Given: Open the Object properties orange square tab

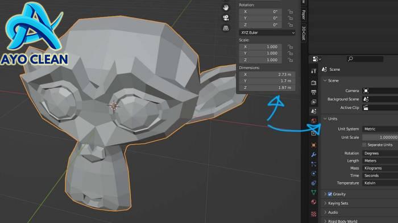Looking at the screenshot, I should click(314, 145).
